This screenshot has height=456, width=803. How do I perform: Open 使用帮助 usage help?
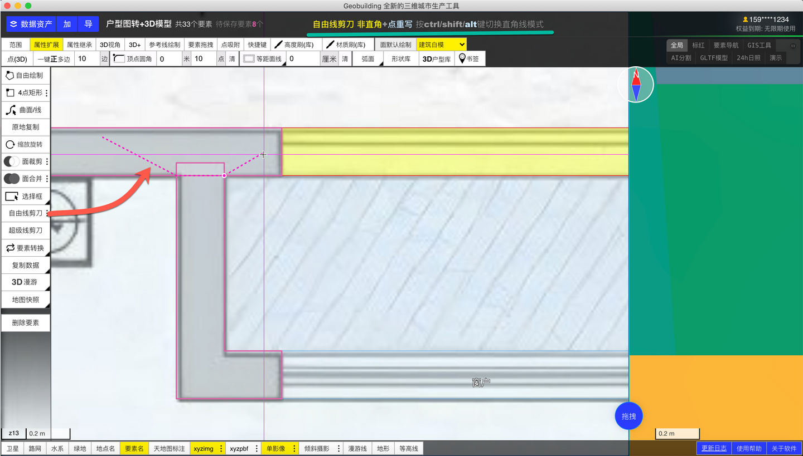tap(749, 448)
